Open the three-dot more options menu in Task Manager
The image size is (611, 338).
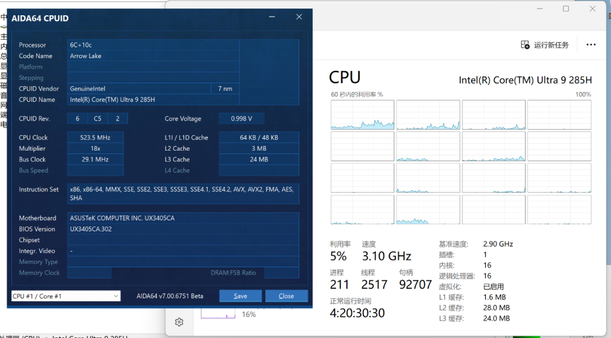click(591, 45)
